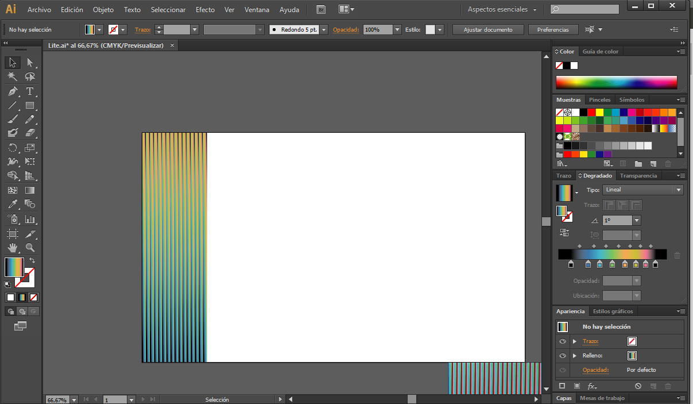Select the Rectangle tool
693x404 pixels.
30,105
